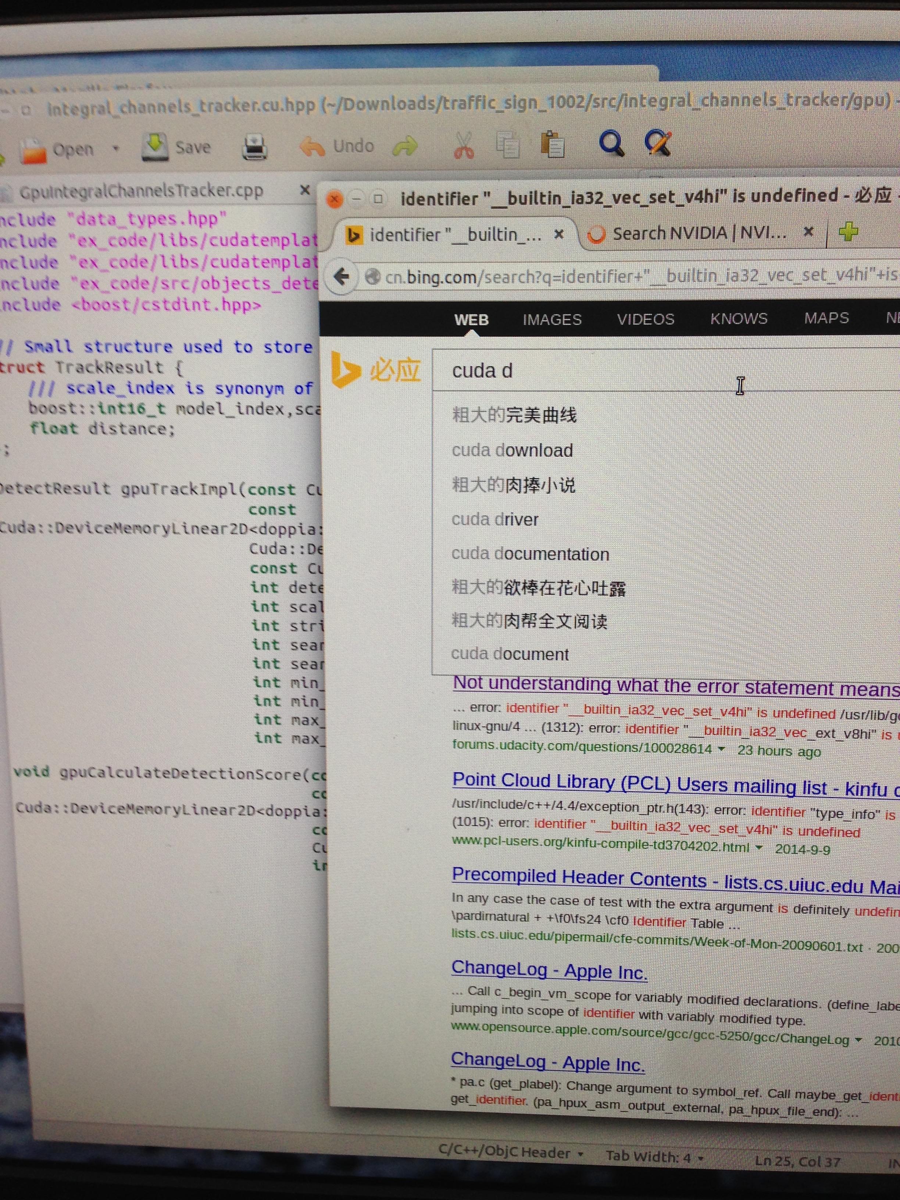Click include <boost/cstdint.hpp> line

[130, 305]
